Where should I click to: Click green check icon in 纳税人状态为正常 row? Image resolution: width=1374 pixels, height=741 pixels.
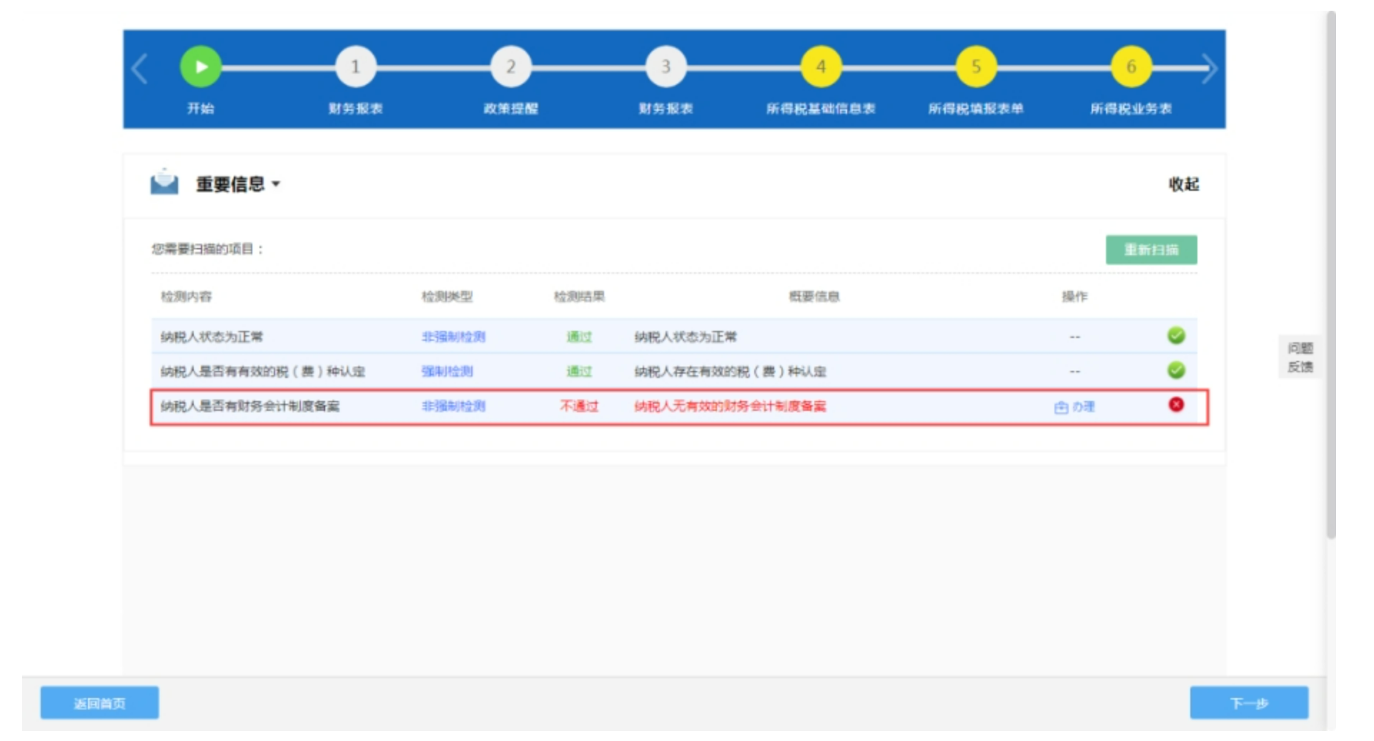[1176, 335]
